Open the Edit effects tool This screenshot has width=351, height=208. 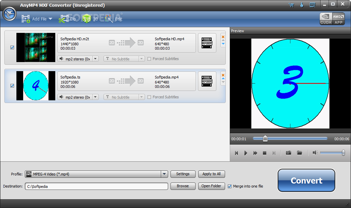[114, 19]
